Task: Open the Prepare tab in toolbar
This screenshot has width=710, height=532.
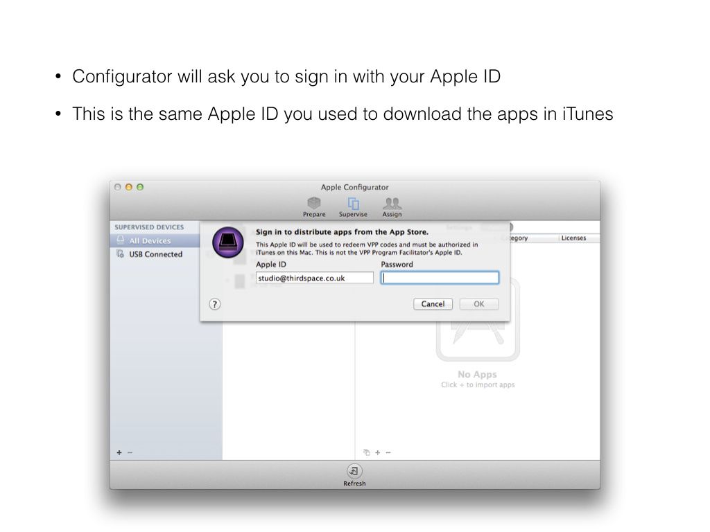Action: click(x=314, y=207)
